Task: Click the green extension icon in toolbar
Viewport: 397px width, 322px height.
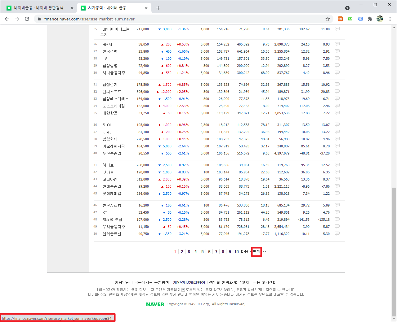Action: click(x=350, y=19)
